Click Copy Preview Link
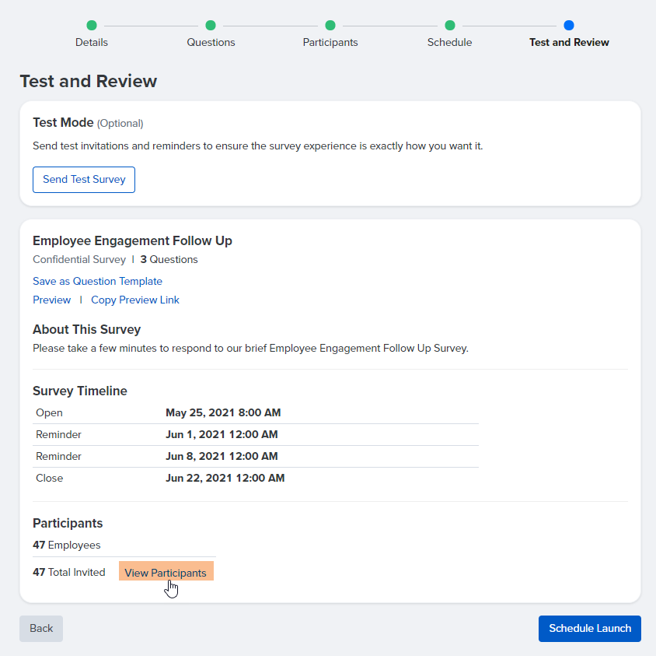This screenshot has height=656, width=656. pyautogui.click(x=134, y=300)
